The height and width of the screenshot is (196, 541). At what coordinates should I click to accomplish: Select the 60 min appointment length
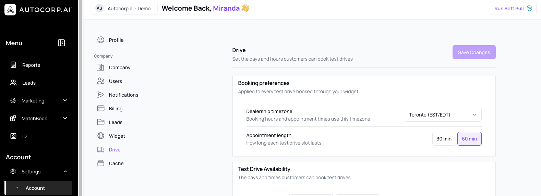(x=469, y=139)
